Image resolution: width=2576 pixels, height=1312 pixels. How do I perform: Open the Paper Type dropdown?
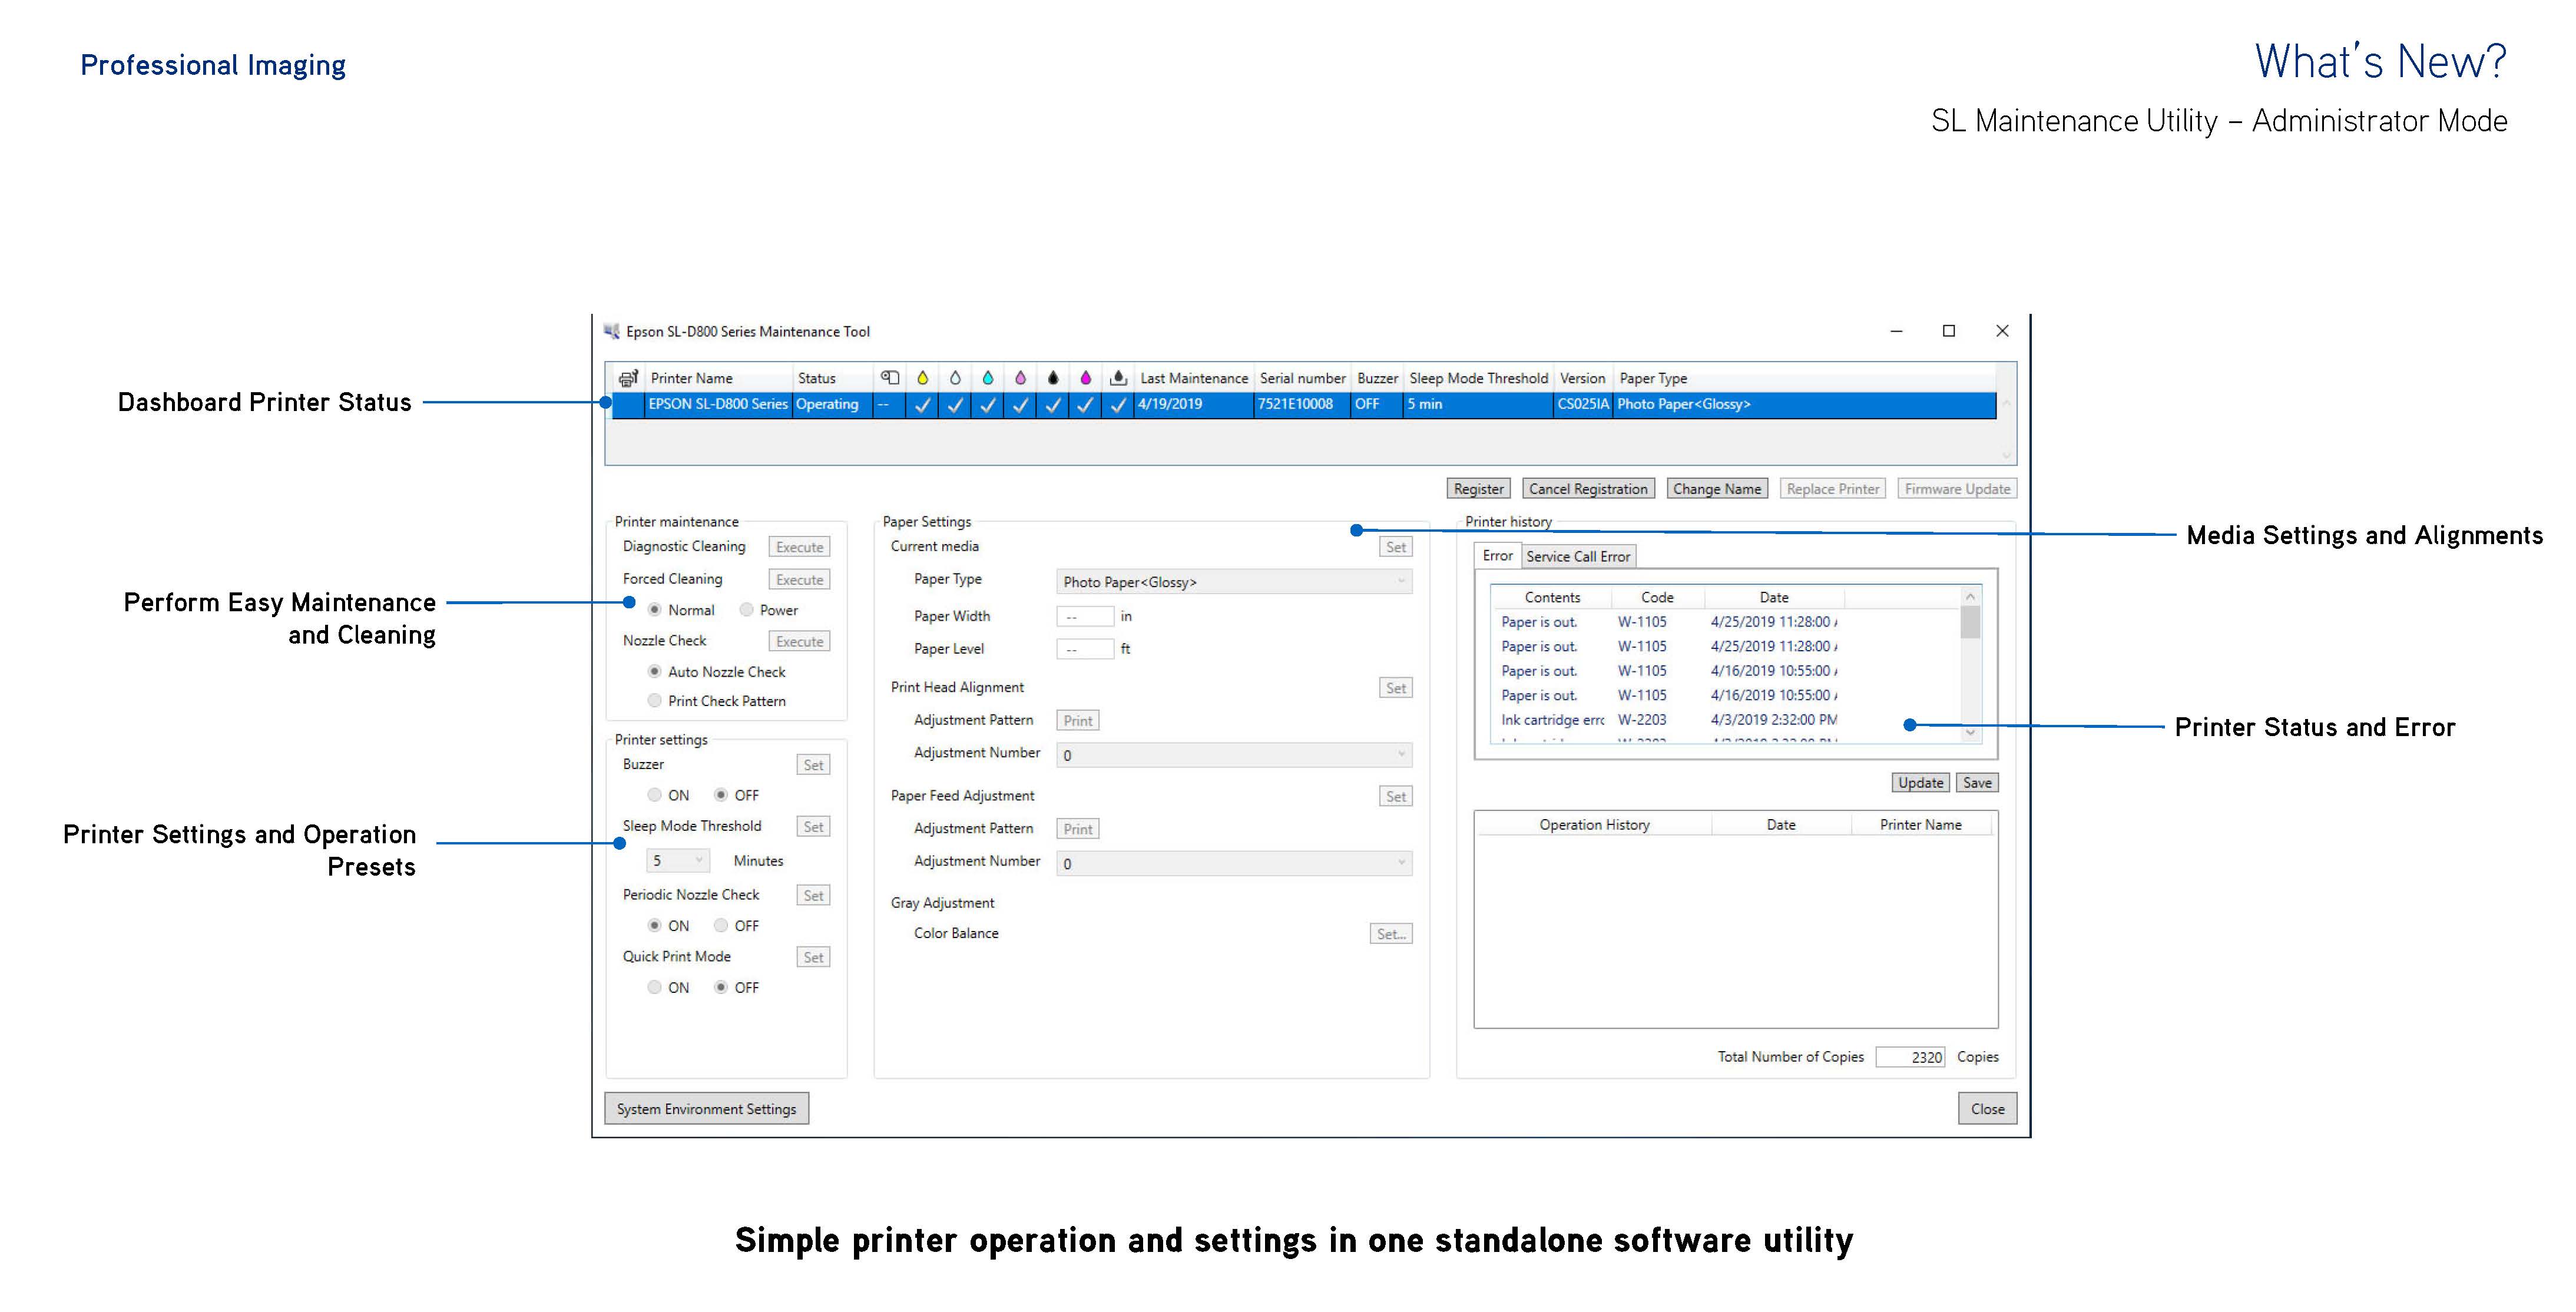[x=1233, y=582]
